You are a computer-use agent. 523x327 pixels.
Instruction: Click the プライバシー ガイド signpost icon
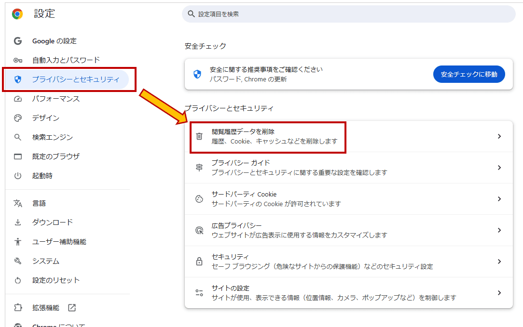pyautogui.click(x=199, y=168)
